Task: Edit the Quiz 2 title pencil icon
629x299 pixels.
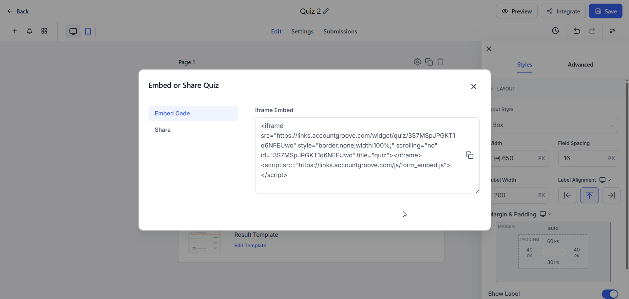Action: 326,11
